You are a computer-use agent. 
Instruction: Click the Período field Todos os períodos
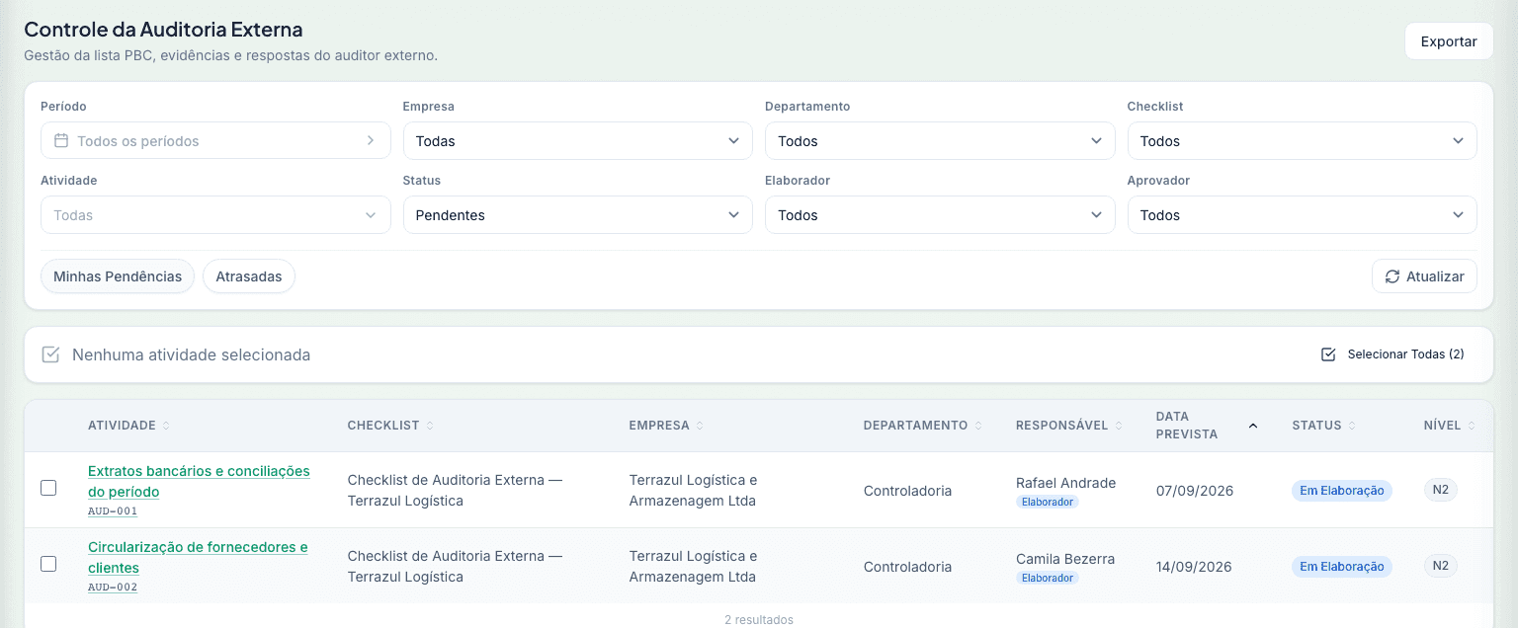(215, 141)
